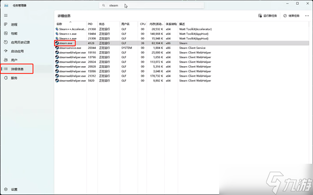Click icon of steamwebhelper.exe PID 13796
The height and width of the screenshot is (195, 313).
(57, 57)
